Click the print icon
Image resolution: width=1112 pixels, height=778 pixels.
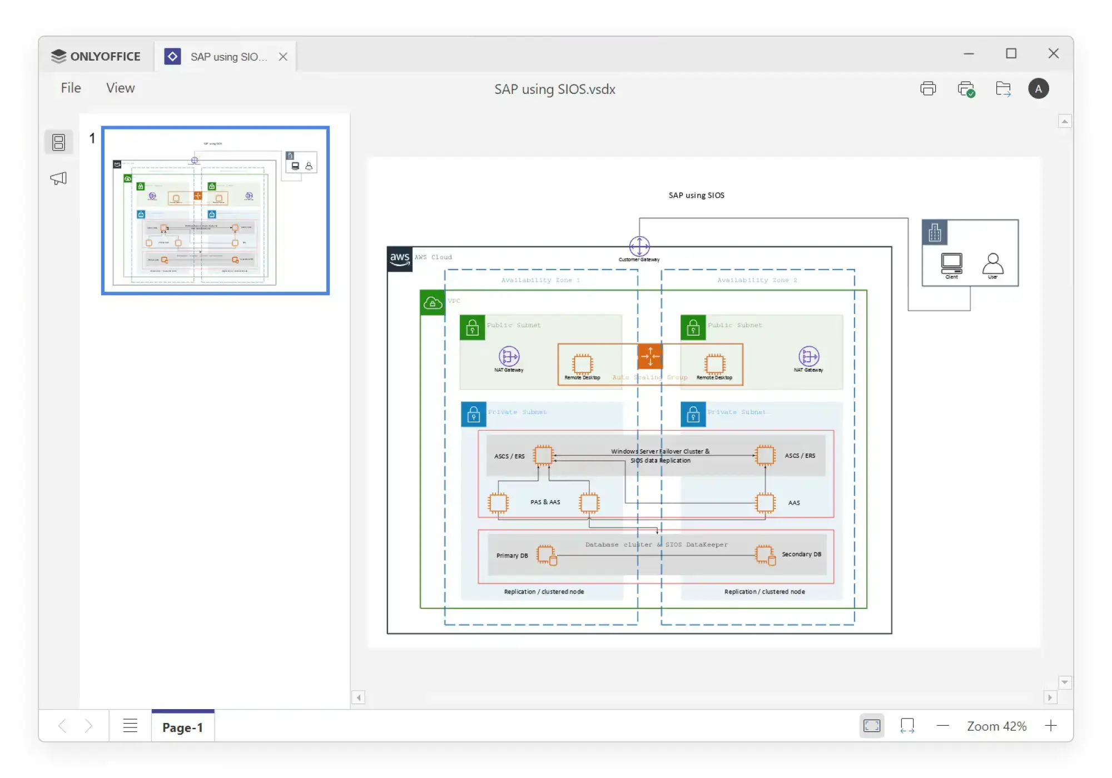click(x=928, y=89)
